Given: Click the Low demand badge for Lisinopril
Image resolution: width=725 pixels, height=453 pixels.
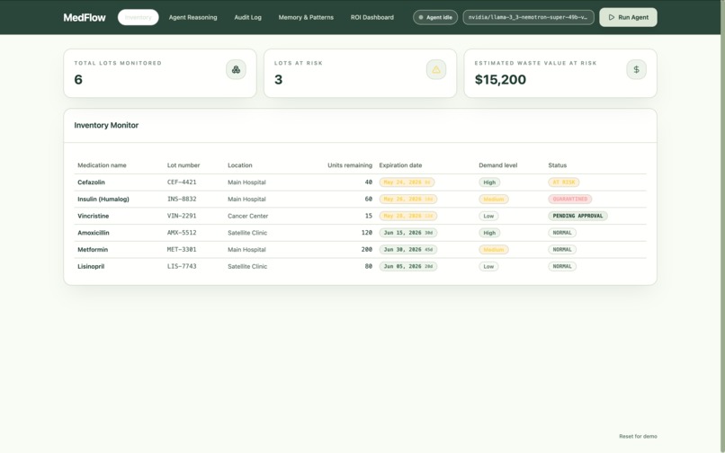Looking at the screenshot, I should (x=488, y=266).
